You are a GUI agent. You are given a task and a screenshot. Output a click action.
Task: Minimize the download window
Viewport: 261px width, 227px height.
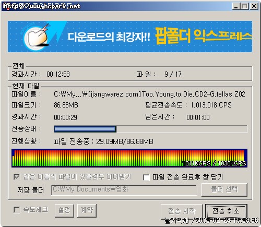pyautogui.click(x=236, y=6)
